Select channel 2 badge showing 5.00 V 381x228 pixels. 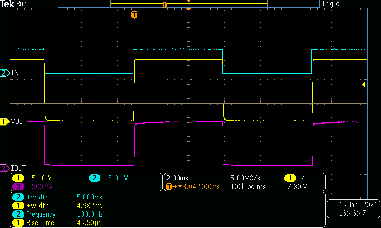pos(94,178)
